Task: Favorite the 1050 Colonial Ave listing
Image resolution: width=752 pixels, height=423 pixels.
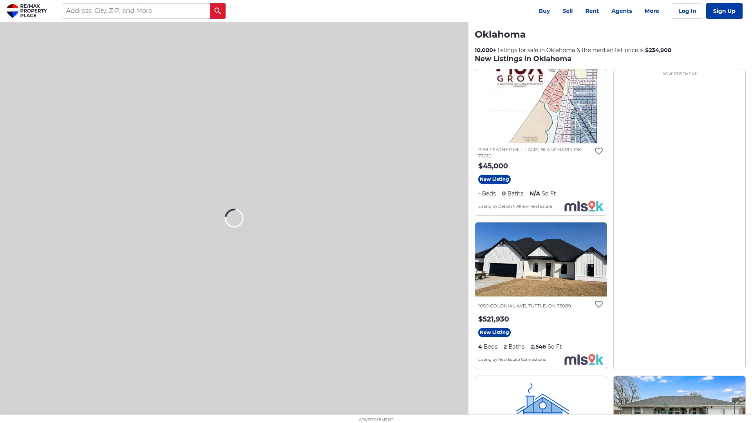Action: [x=598, y=304]
